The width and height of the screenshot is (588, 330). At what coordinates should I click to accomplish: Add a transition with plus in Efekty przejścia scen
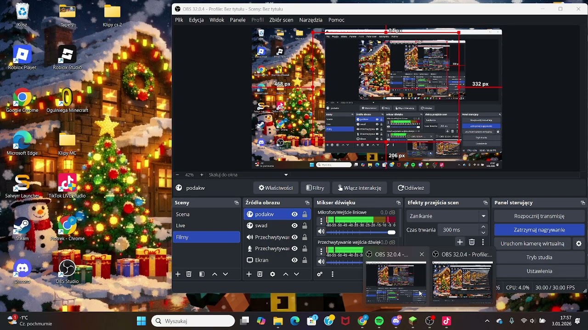click(x=460, y=242)
